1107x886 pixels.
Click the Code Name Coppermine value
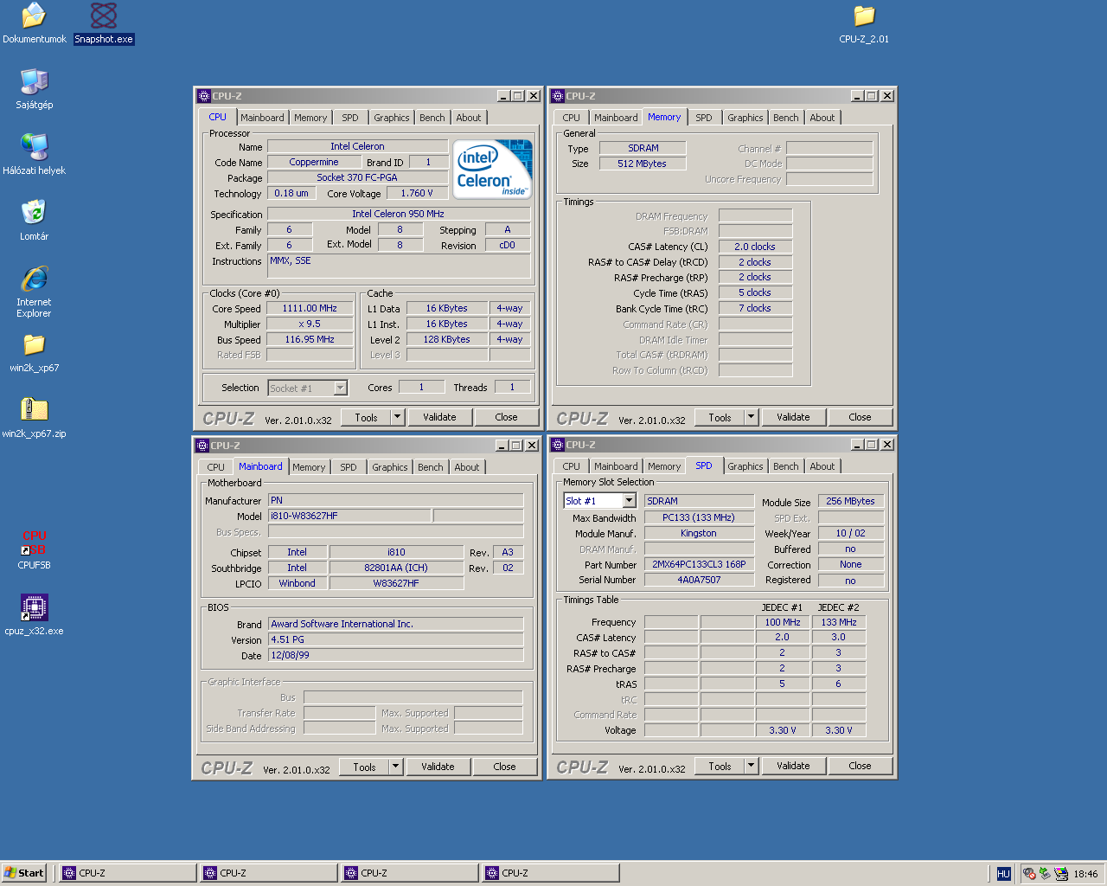[314, 162]
